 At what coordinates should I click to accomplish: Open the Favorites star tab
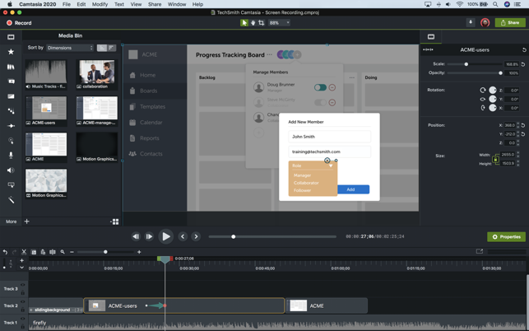(x=11, y=52)
